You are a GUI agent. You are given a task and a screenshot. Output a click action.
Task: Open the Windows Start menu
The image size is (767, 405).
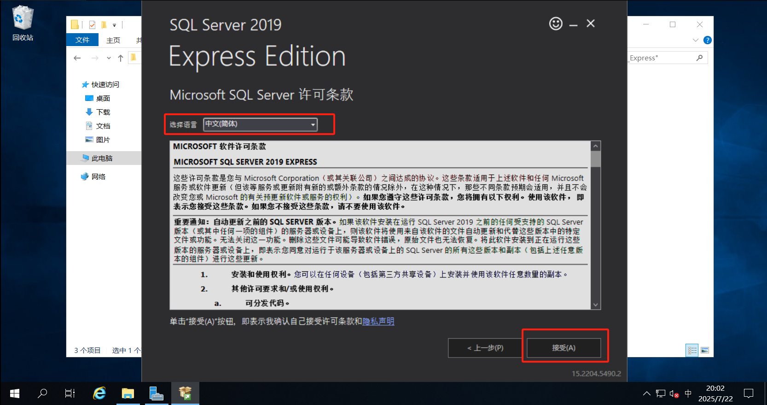(x=15, y=393)
